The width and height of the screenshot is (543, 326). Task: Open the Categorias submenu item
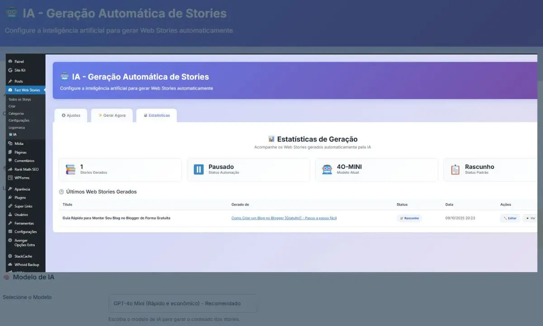click(16, 114)
